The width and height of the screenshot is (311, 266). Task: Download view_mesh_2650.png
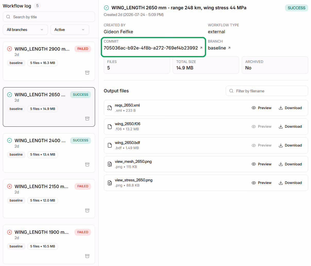(x=290, y=164)
